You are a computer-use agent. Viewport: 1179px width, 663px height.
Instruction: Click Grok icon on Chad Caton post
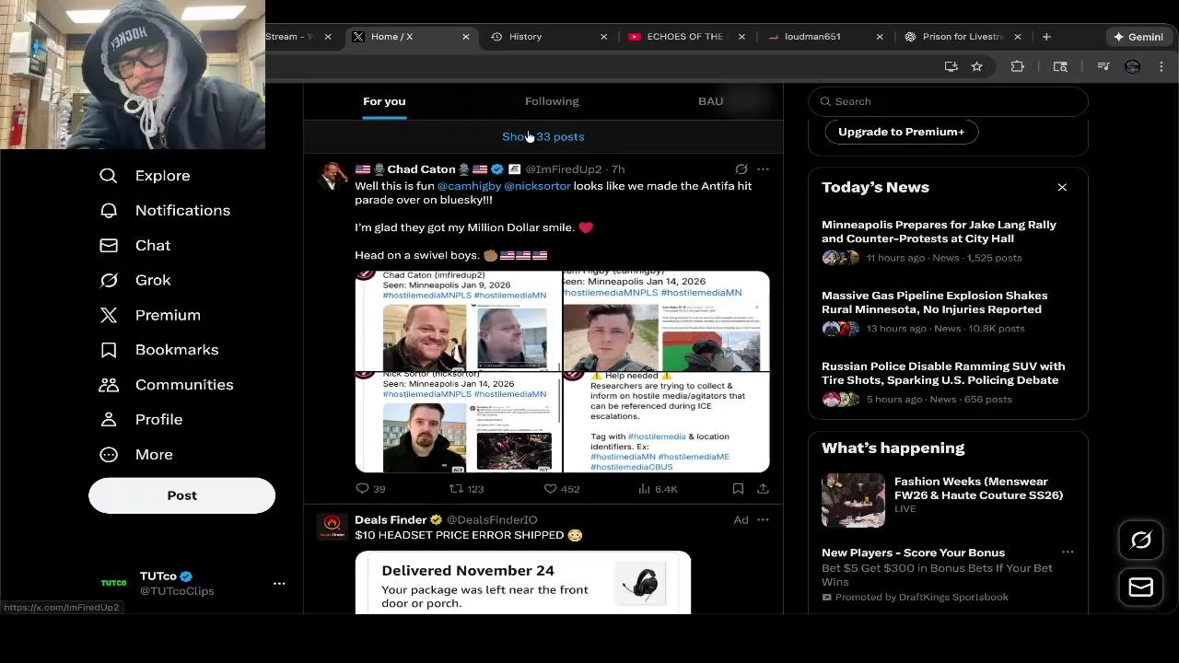click(x=741, y=169)
